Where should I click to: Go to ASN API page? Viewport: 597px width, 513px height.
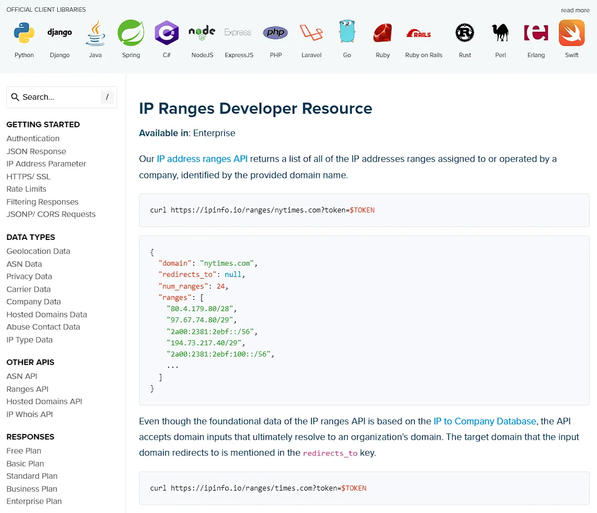(x=22, y=376)
